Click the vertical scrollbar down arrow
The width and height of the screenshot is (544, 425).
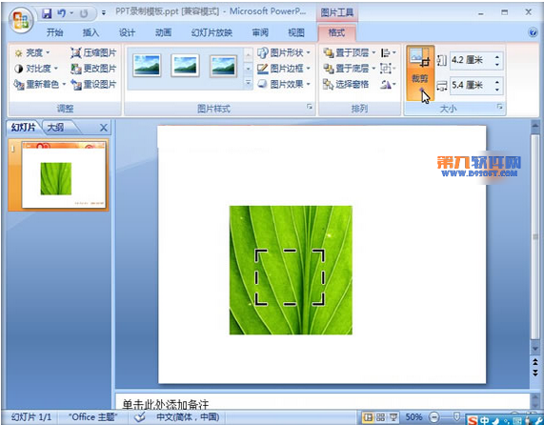[x=535, y=348]
